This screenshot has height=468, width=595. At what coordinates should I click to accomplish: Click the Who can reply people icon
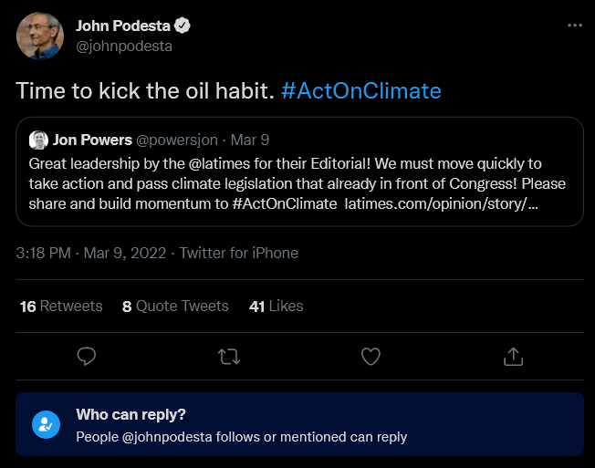coord(46,424)
